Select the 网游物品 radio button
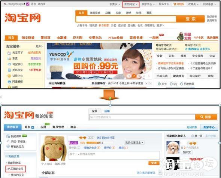The image size is (221, 178). click(182, 84)
